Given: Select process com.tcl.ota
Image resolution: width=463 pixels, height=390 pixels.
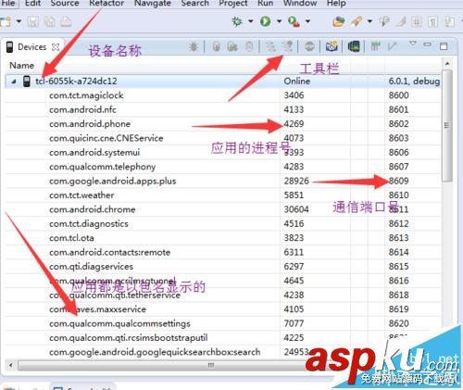Looking at the screenshot, I should click(71, 238).
